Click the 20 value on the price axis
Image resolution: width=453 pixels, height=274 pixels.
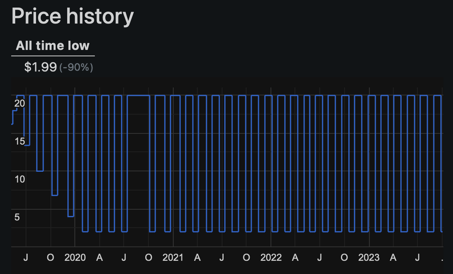pyautogui.click(x=20, y=103)
